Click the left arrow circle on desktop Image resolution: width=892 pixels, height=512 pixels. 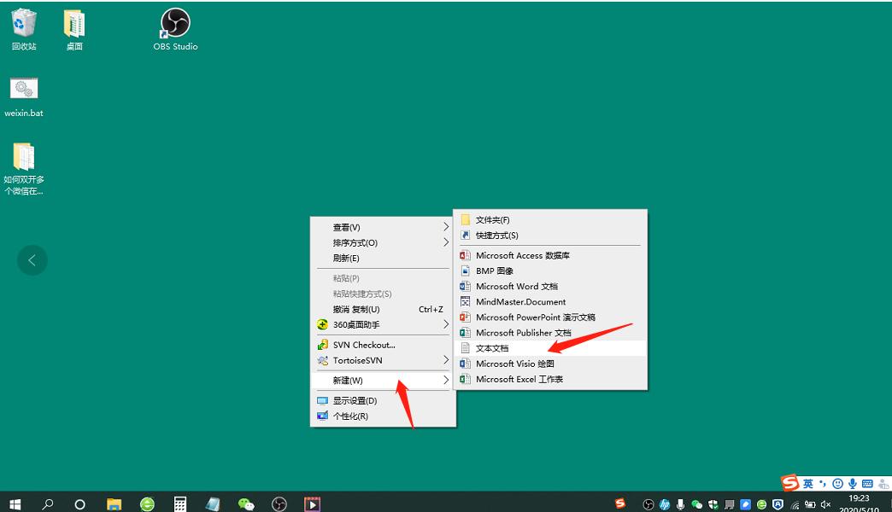click(x=32, y=260)
